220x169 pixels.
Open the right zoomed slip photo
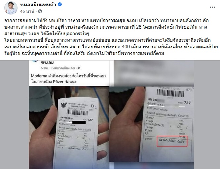(152, 124)
